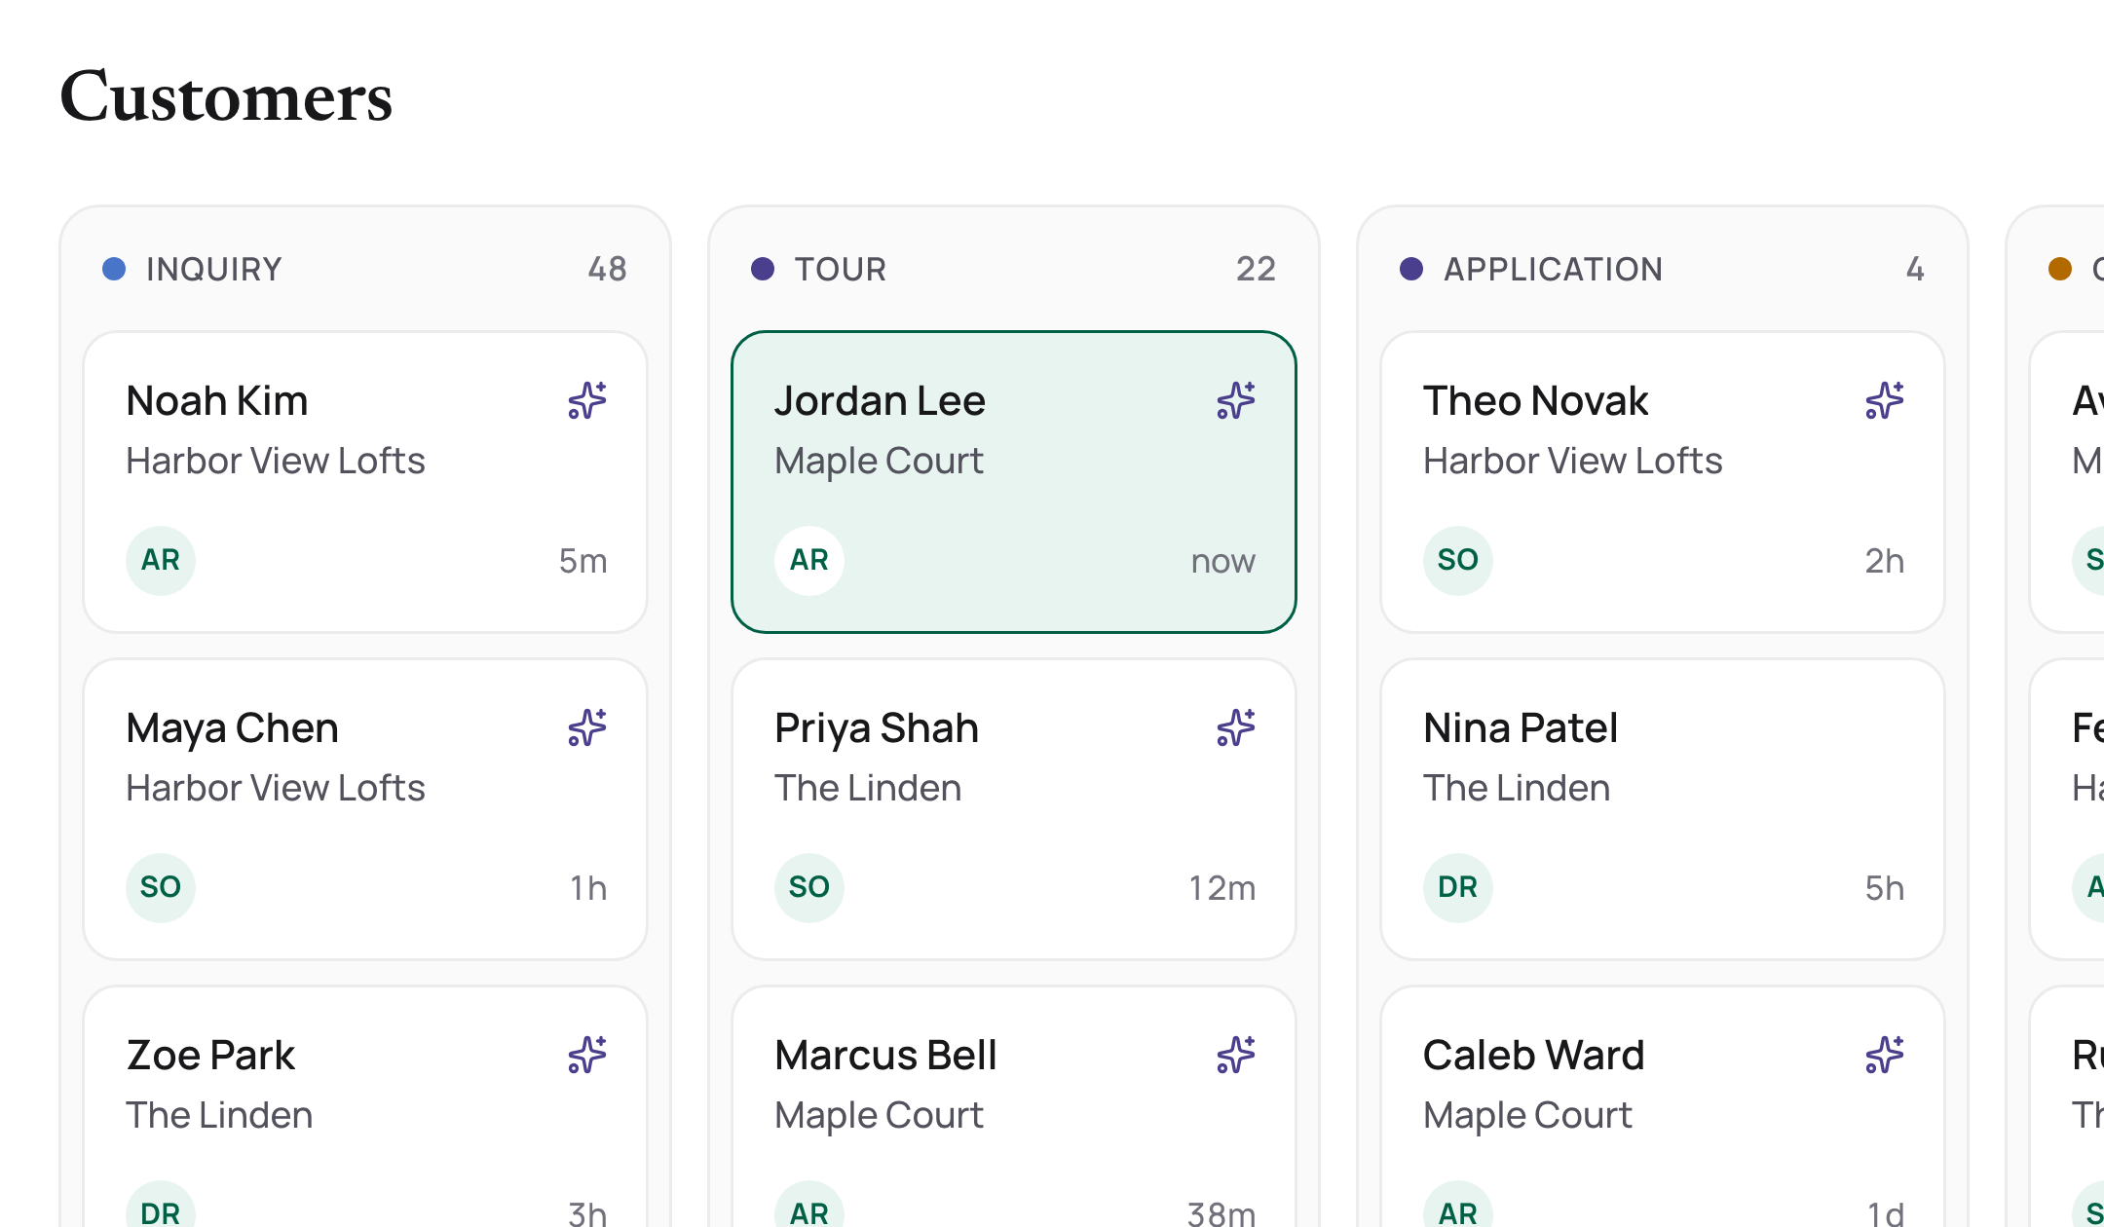
Task: Click the Inquiry count 48
Action: (x=607, y=269)
